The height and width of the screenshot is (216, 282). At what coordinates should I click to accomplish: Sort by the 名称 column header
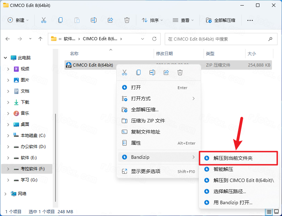click(74, 53)
